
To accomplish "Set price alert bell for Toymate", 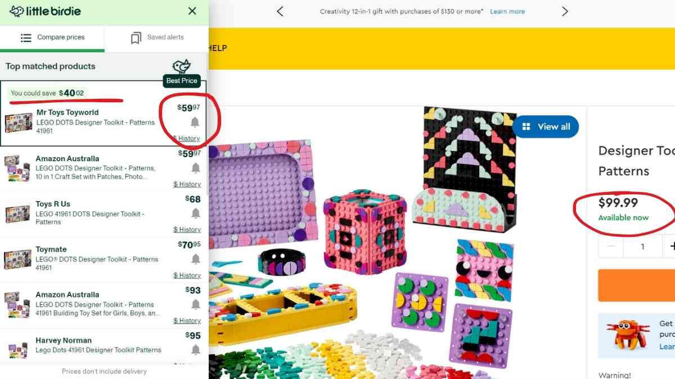I will coord(195,259).
